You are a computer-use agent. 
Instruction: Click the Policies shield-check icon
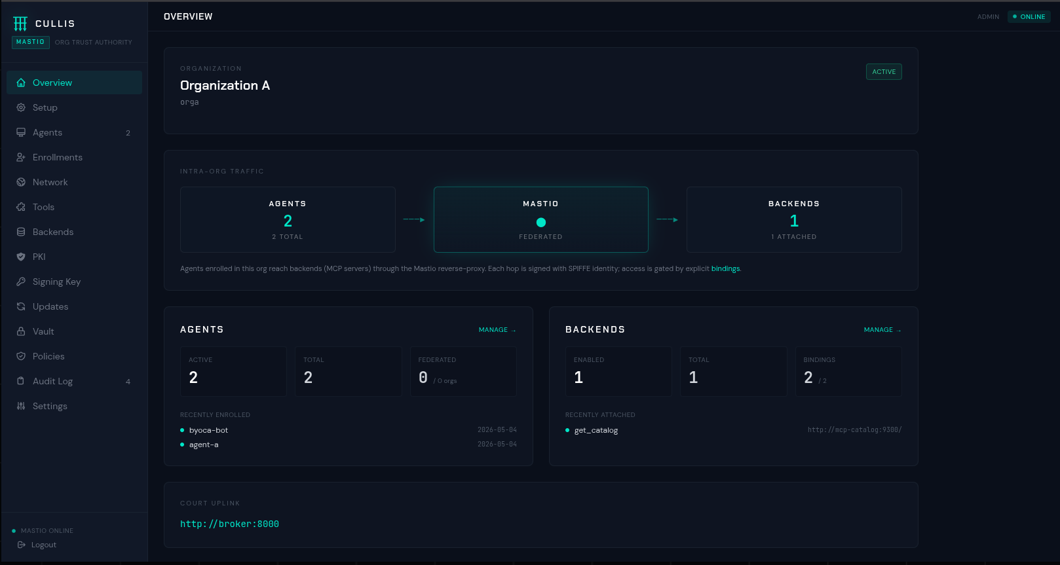pos(21,356)
